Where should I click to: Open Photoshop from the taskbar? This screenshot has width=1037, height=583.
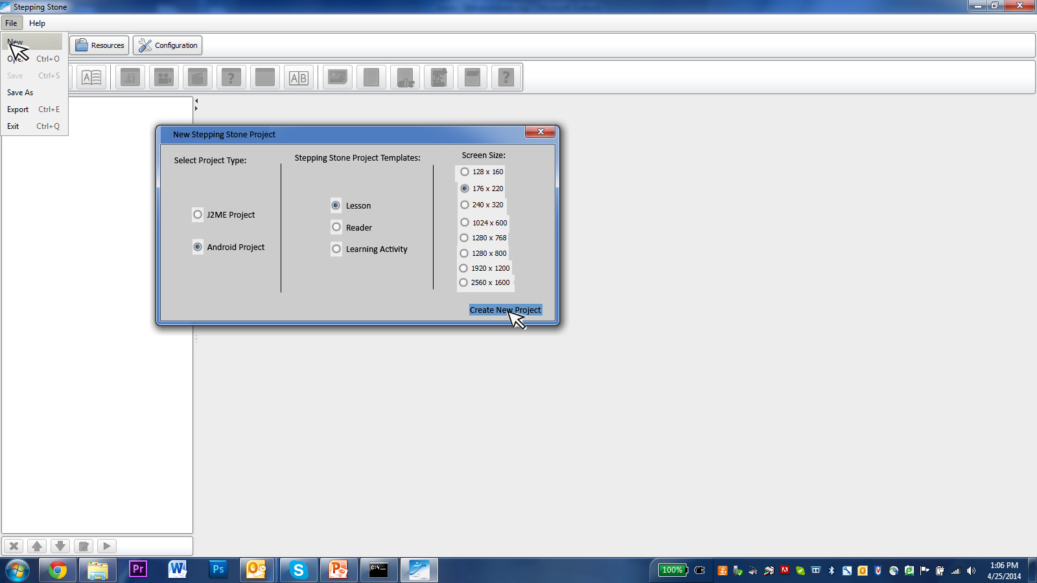(218, 570)
